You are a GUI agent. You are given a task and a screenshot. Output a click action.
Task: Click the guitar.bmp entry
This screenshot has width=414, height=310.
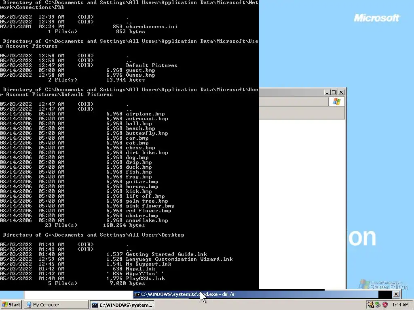coord(142,182)
